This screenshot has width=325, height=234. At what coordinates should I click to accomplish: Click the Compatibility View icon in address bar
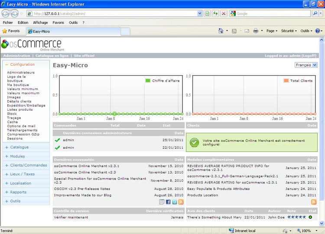coord(207,14)
